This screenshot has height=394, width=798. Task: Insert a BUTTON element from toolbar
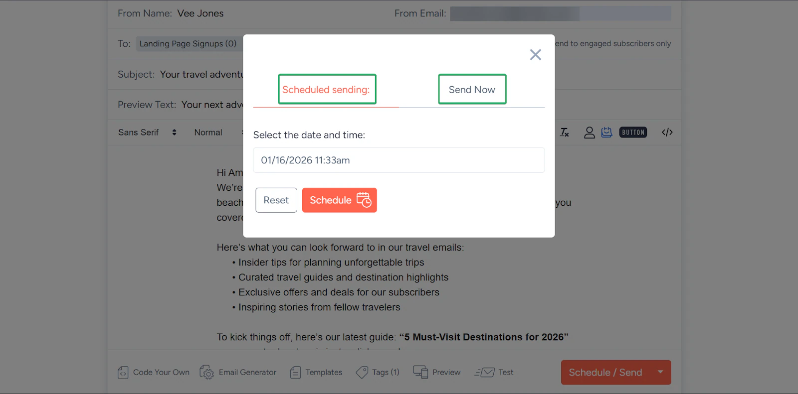pyautogui.click(x=633, y=132)
